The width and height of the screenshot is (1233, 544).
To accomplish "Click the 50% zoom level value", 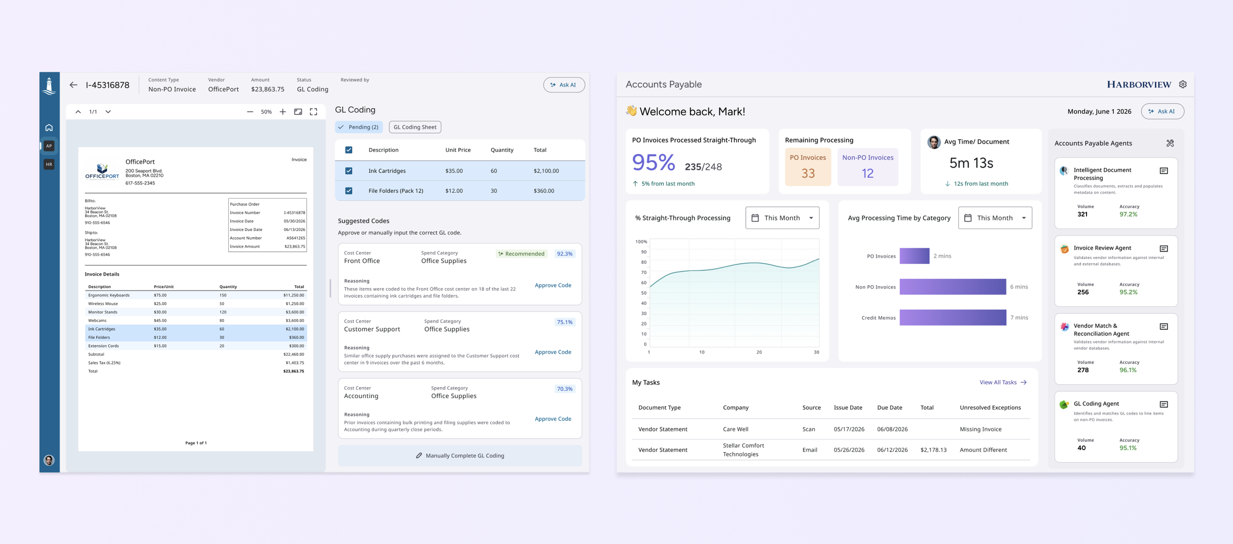I will (x=266, y=112).
